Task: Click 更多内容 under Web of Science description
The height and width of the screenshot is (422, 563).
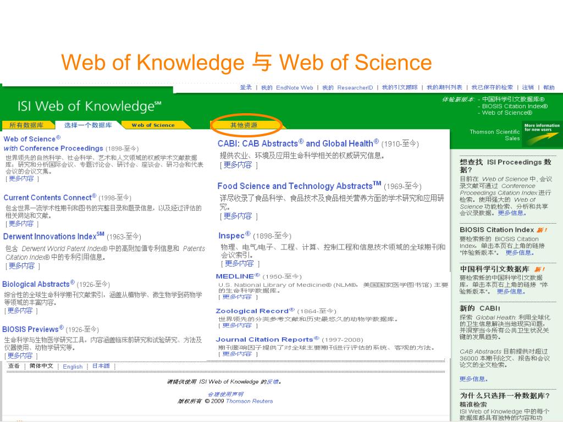Action: click(x=21, y=179)
